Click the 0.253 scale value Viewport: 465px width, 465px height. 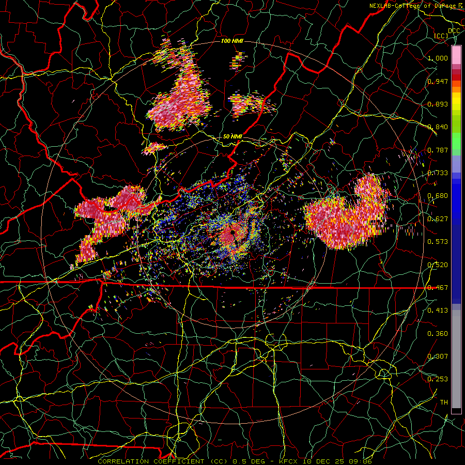438,379
